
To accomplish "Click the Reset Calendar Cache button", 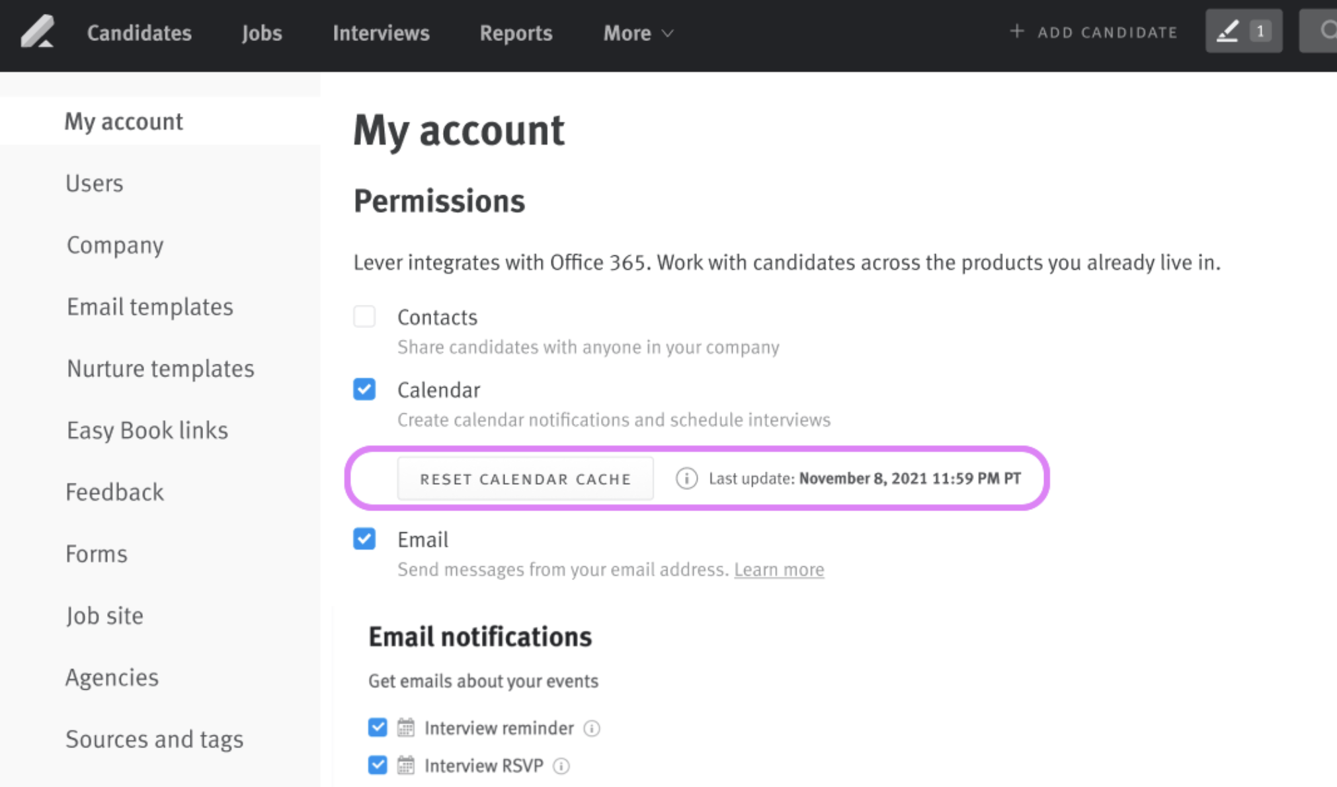I will click(x=526, y=478).
